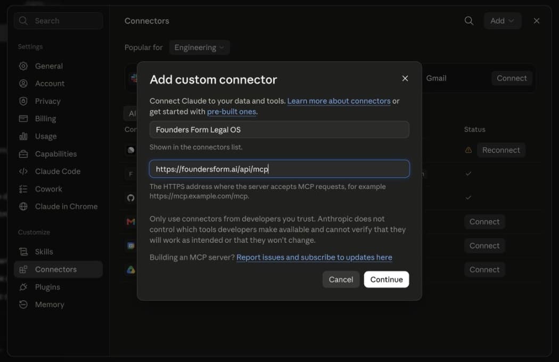
Task: Click the Google Calendar logo in list
Action: click(131, 246)
